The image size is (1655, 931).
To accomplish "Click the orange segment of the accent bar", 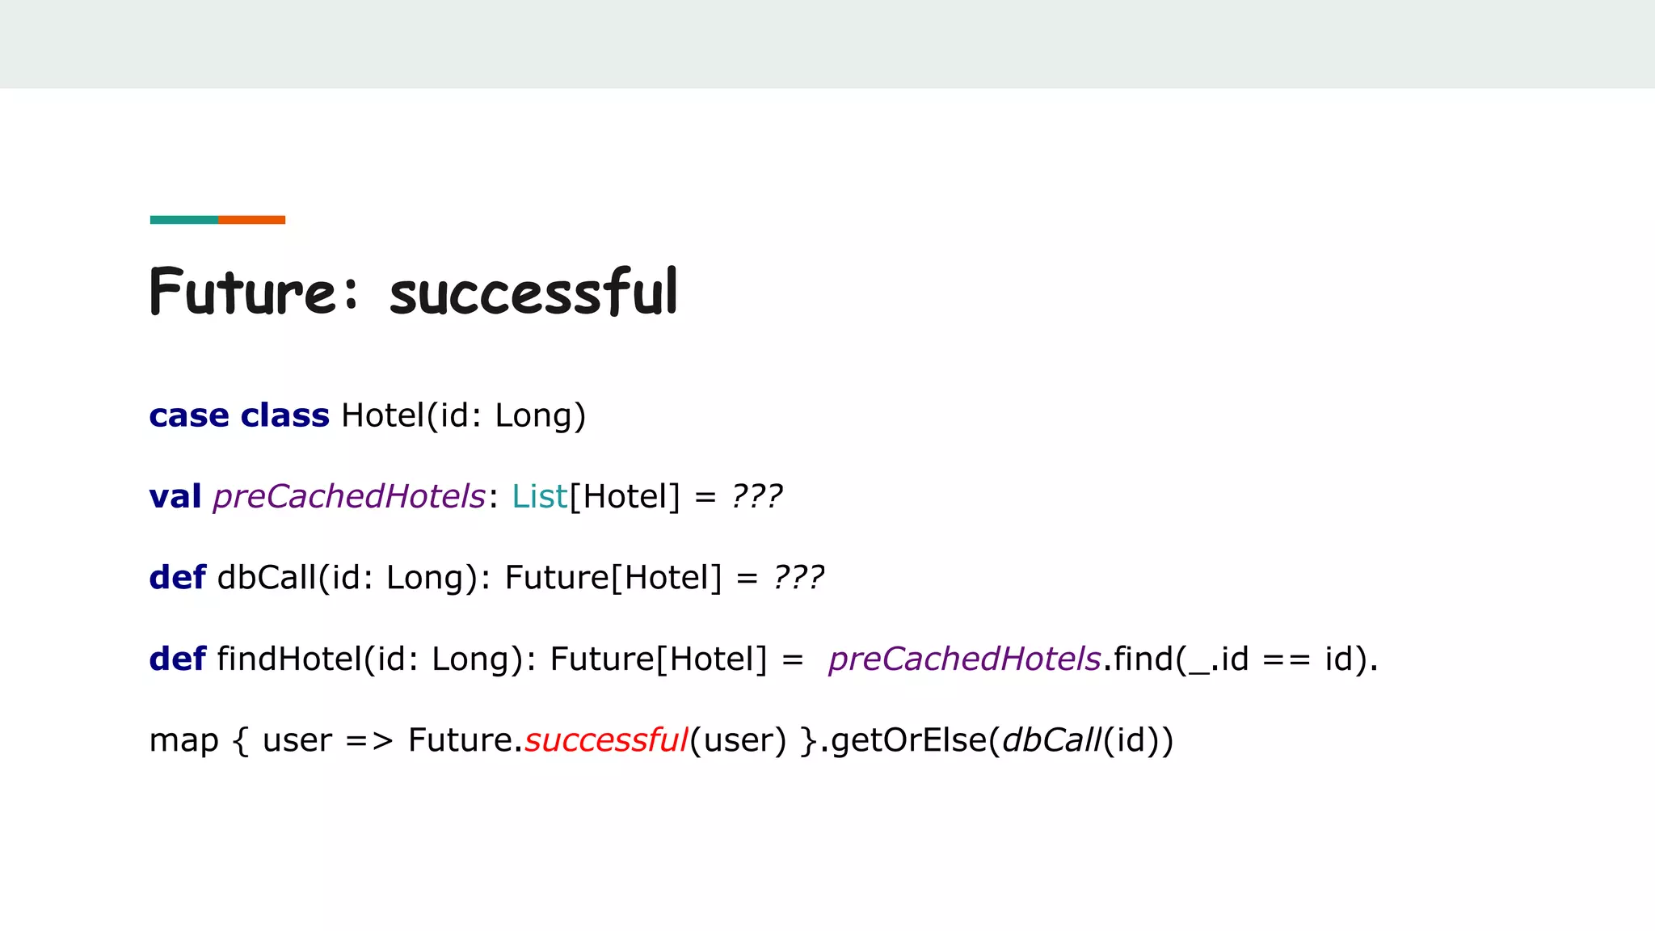I will (x=251, y=220).
